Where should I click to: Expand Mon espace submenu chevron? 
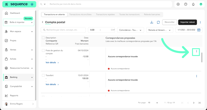(32, 31)
